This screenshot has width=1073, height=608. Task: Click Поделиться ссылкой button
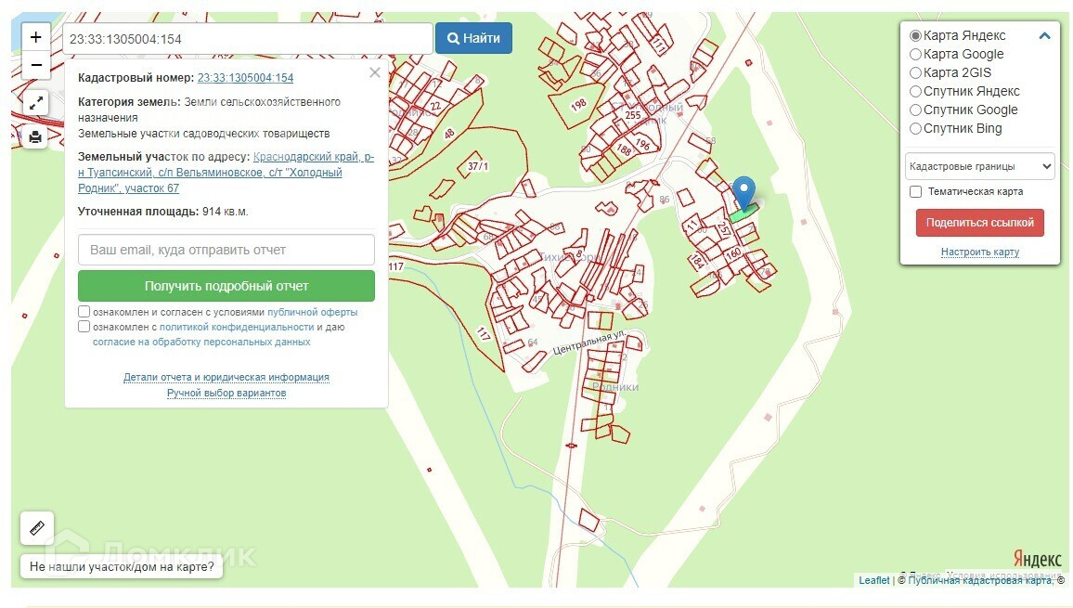coord(980,223)
